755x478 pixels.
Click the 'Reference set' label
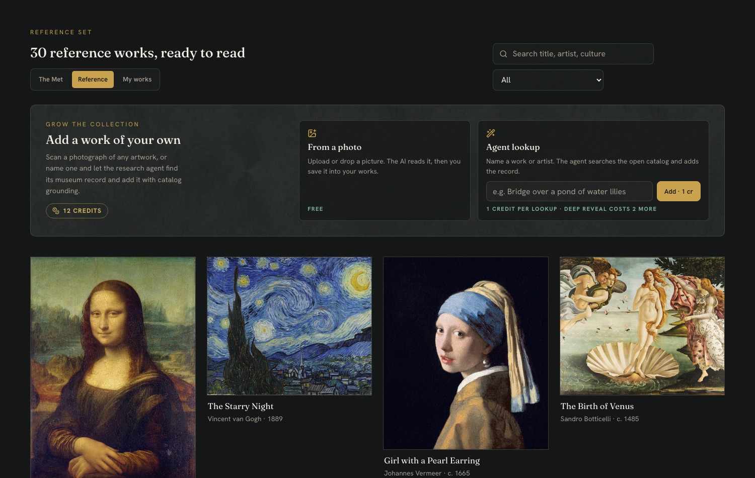(x=61, y=32)
